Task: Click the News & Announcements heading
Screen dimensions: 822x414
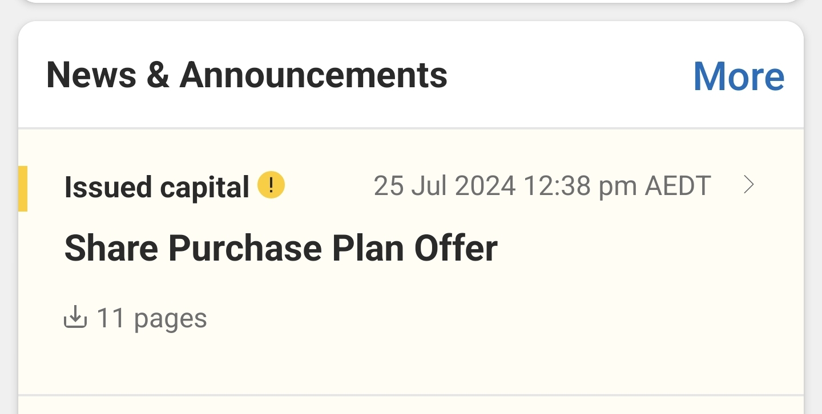Action: (247, 75)
